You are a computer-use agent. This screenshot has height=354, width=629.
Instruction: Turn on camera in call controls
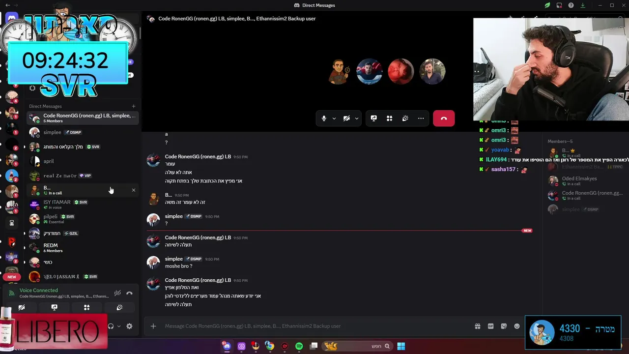[346, 118]
